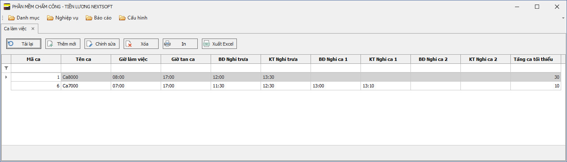This screenshot has width=567, height=162.
Task: Click the Thêm mới add-document icon
Action: (50, 44)
